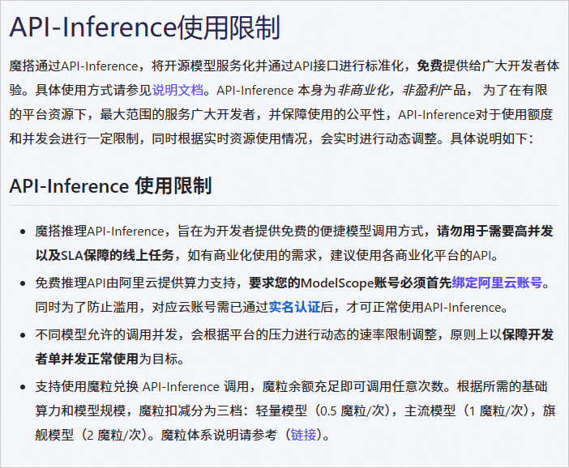Click the text 建议使用各商业化平台的API
Image resolution: width=569 pixels, height=468 pixels.
(x=411, y=255)
